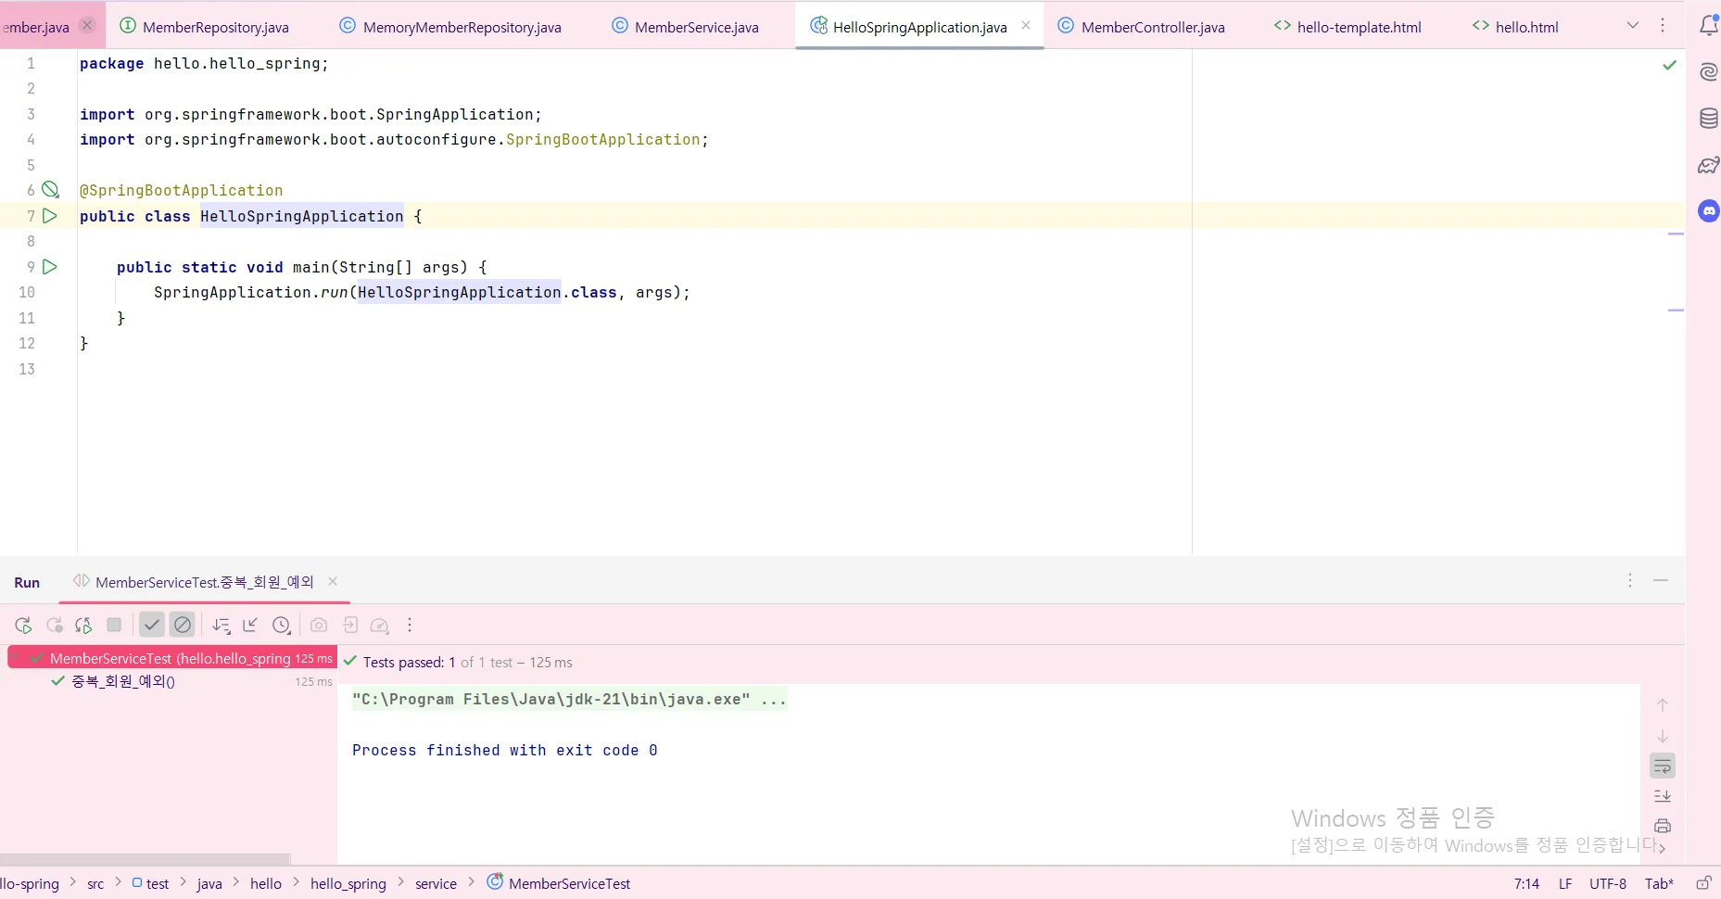Close the MemberServiceTest run tab
1721x899 pixels.
click(x=333, y=581)
